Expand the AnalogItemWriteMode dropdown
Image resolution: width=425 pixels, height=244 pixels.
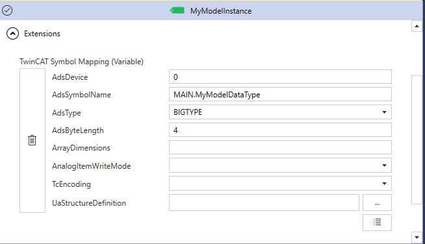click(x=280, y=165)
